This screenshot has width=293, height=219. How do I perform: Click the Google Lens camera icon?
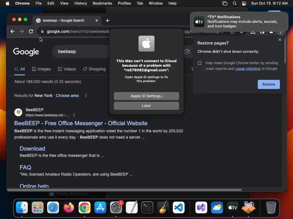[187, 52]
